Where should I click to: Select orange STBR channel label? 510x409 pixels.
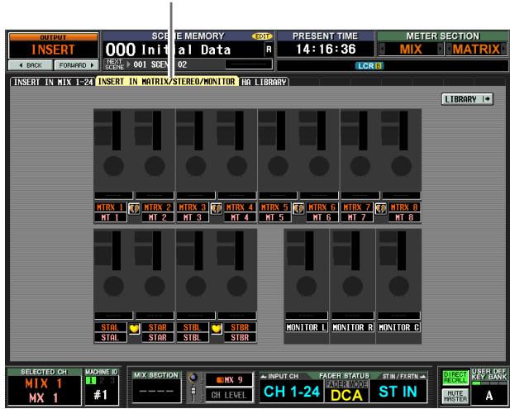(240, 327)
